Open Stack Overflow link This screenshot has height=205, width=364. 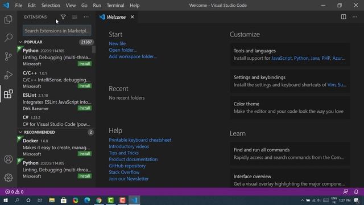pos(124,172)
